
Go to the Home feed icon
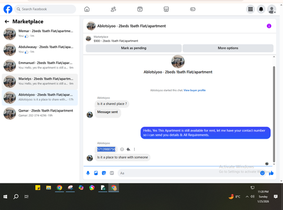(x=87, y=9)
